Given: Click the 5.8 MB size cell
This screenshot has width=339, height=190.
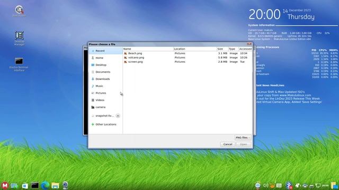Looking at the screenshot, I should pyautogui.click(x=222, y=58).
